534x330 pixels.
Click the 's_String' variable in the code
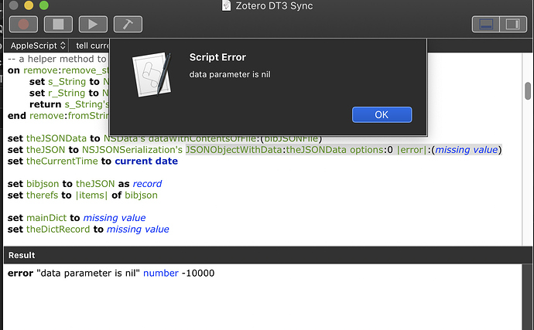pos(67,82)
